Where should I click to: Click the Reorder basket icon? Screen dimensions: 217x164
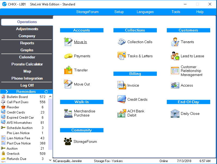3,107
